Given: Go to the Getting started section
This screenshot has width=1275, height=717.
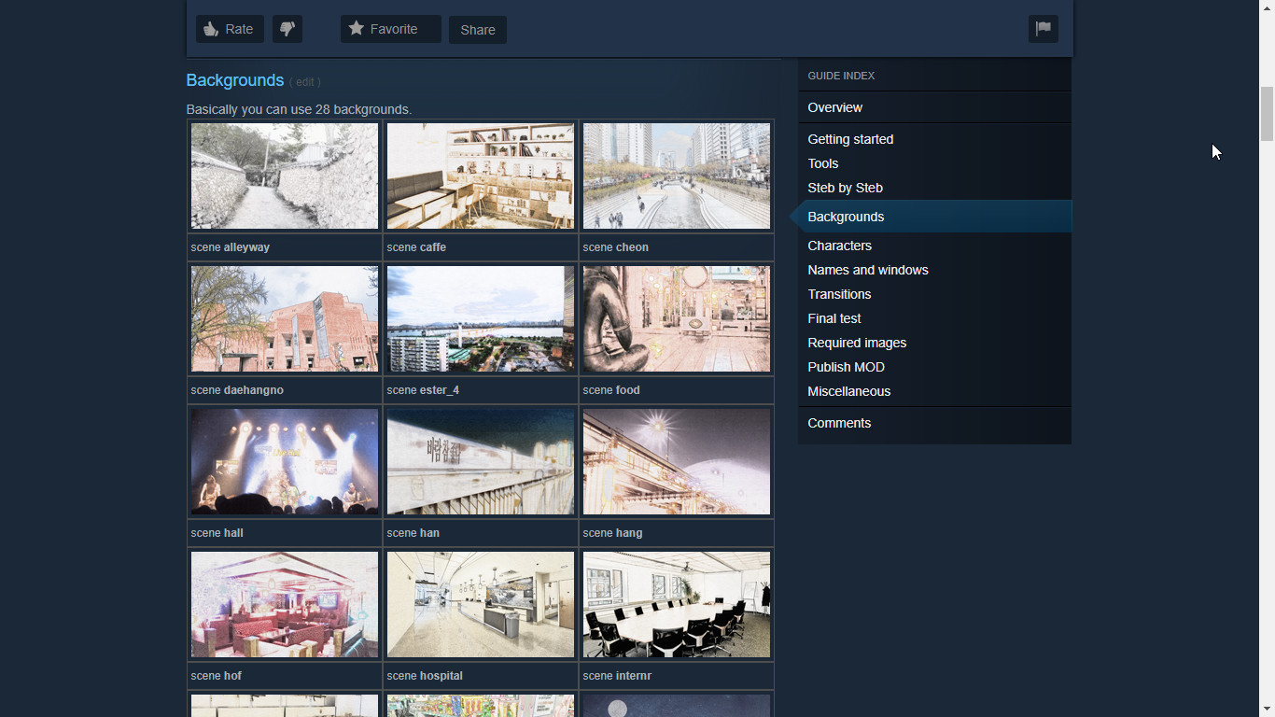Looking at the screenshot, I should click(x=850, y=139).
